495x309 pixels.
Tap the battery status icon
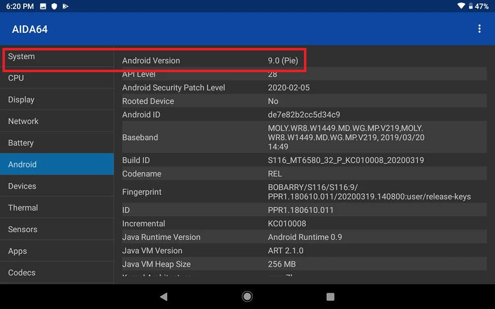coord(470,6)
